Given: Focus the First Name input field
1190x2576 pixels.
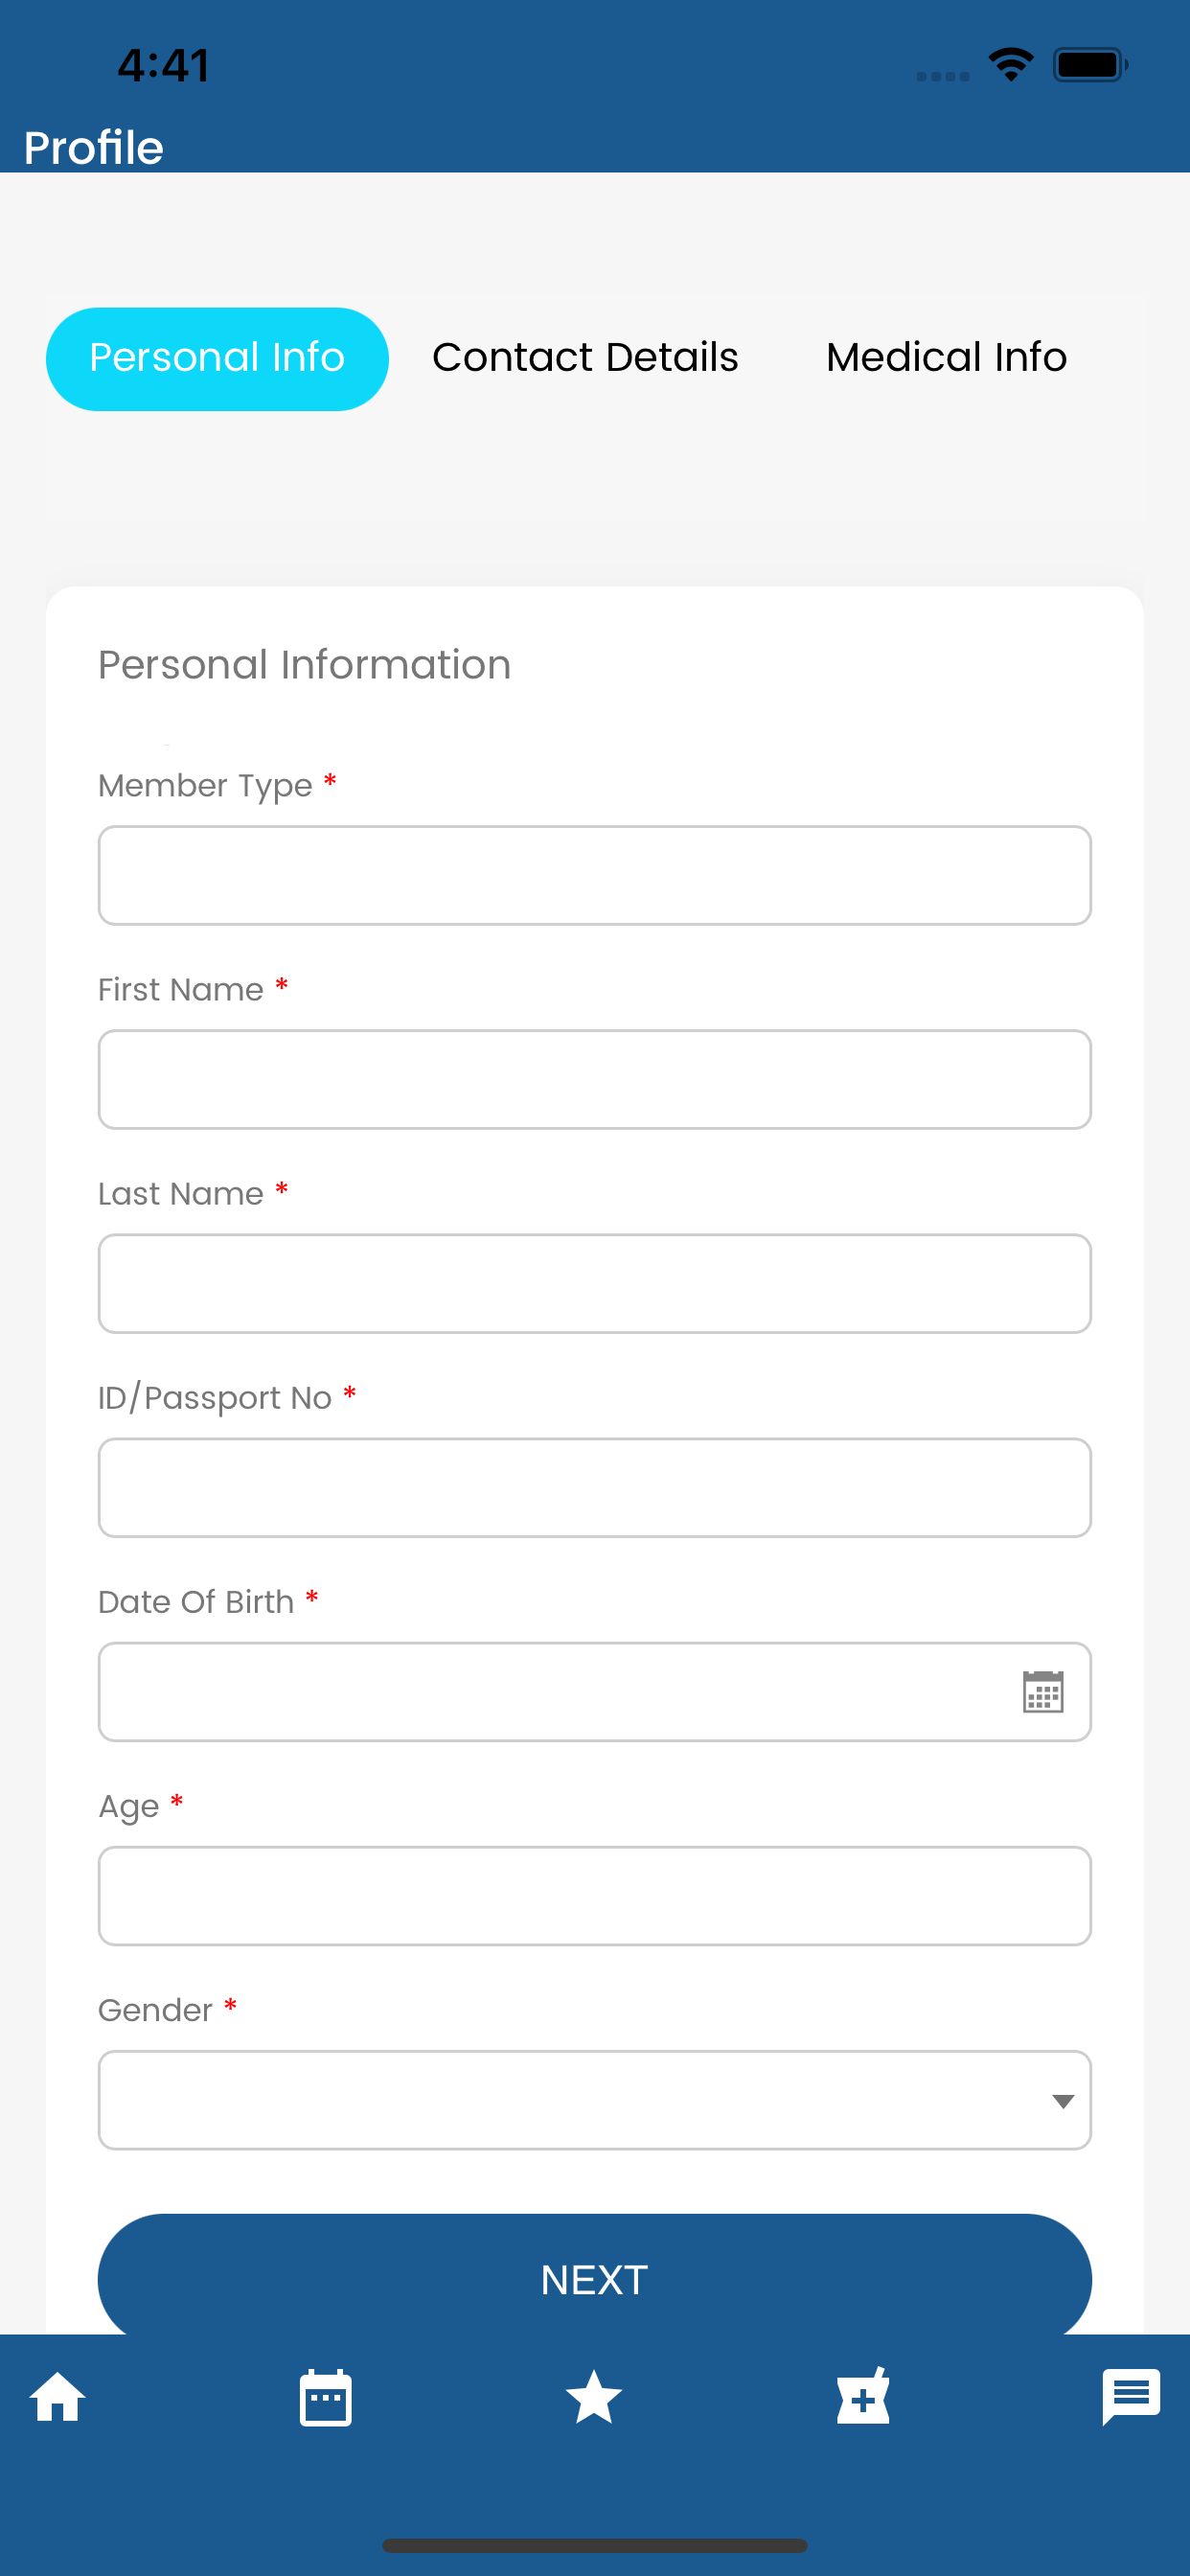Looking at the screenshot, I should (x=594, y=1079).
